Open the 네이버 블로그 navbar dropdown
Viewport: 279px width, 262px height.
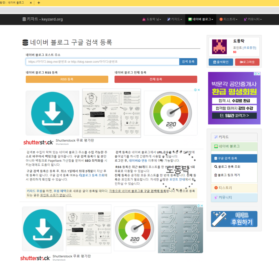[x=201, y=19]
